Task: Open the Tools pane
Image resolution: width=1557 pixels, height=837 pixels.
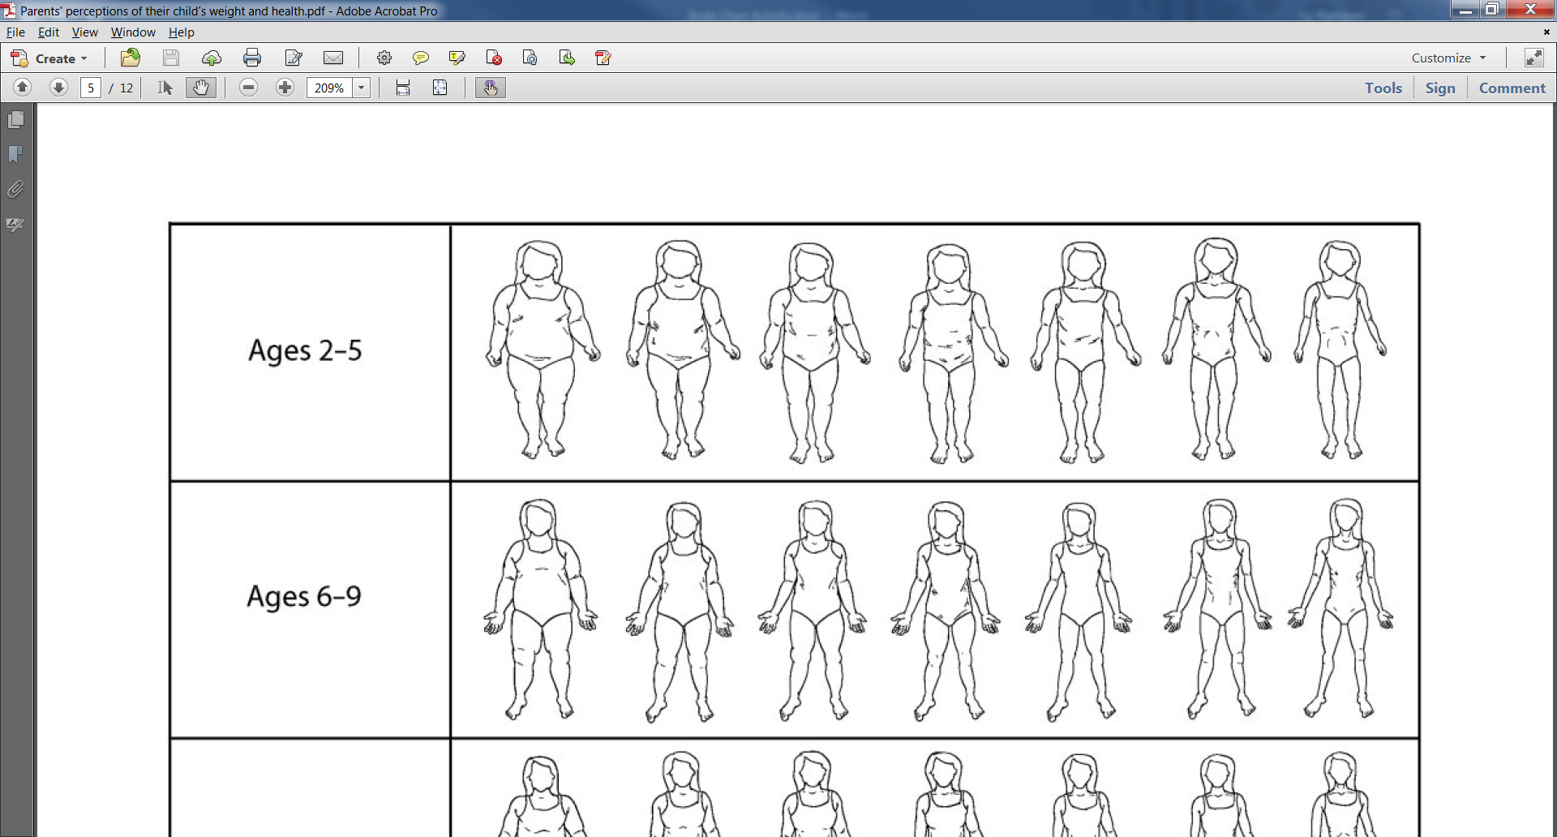Action: [x=1383, y=88]
